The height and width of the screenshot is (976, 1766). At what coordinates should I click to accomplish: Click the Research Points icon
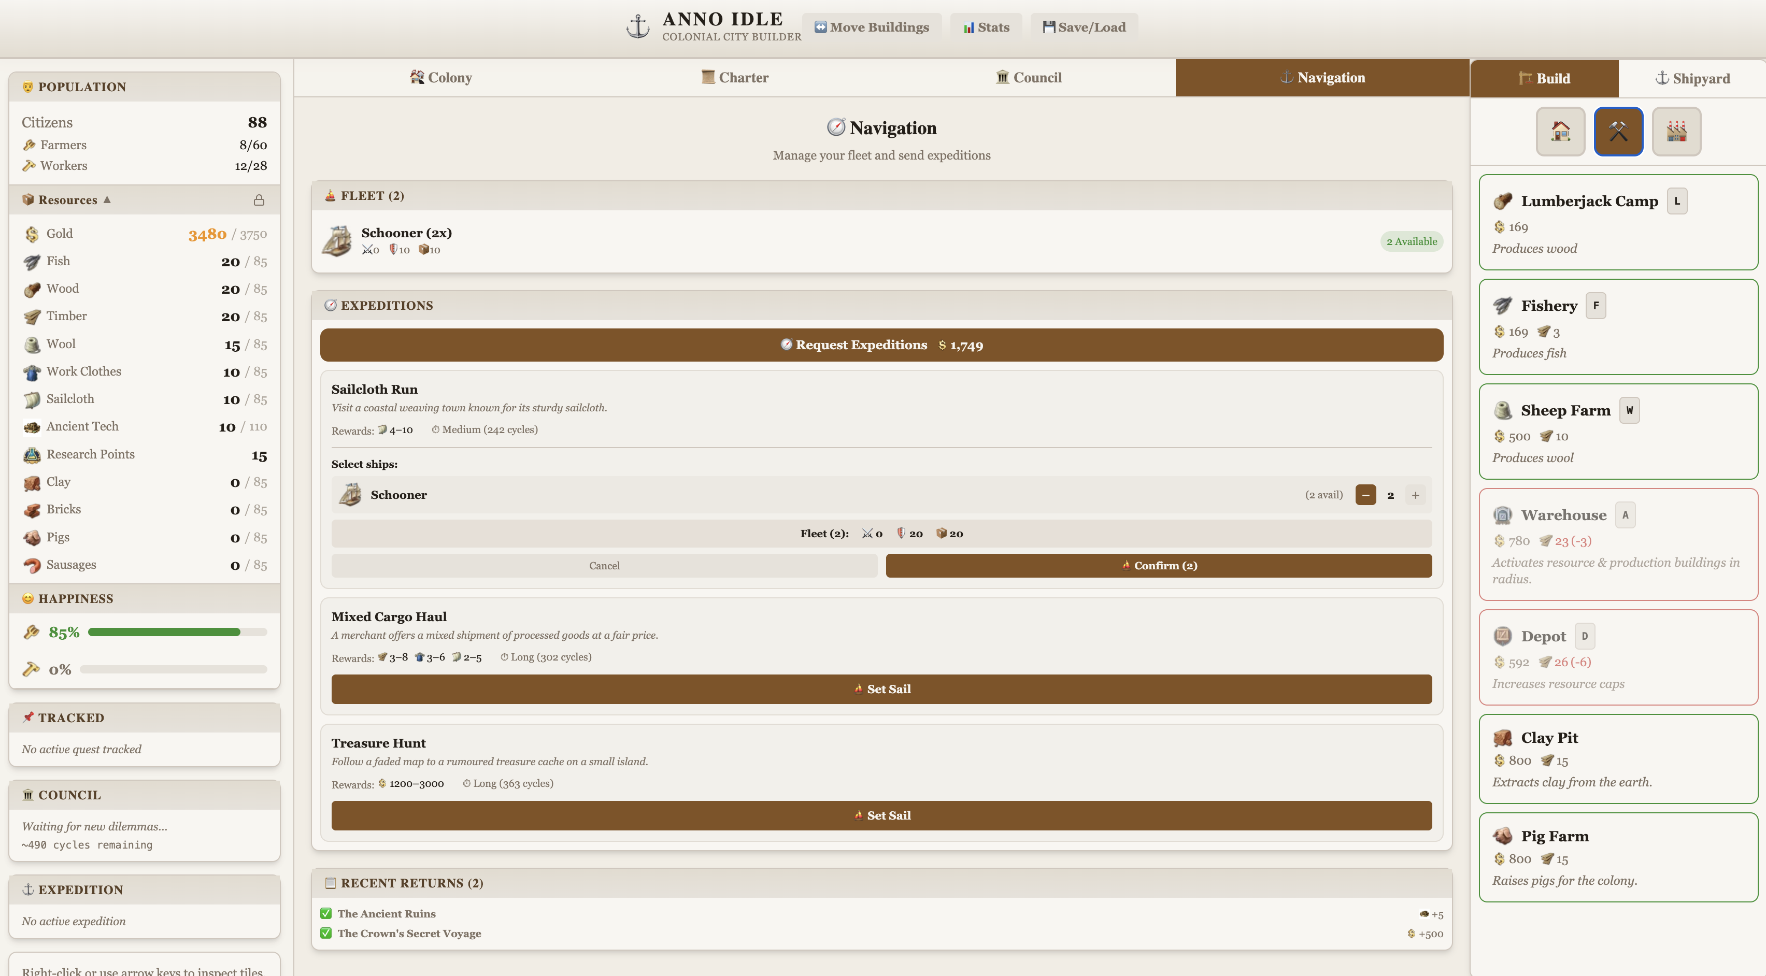[32, 455]
